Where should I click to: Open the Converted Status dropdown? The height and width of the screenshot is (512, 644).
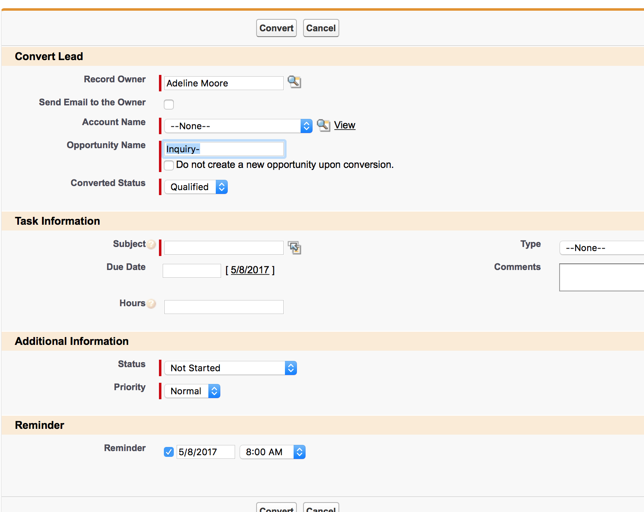pyautogui.click(x=196, y=187)
